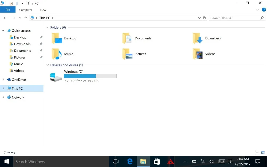
Task: Collapse the Quick access tree node
Action: click(3, 31)
